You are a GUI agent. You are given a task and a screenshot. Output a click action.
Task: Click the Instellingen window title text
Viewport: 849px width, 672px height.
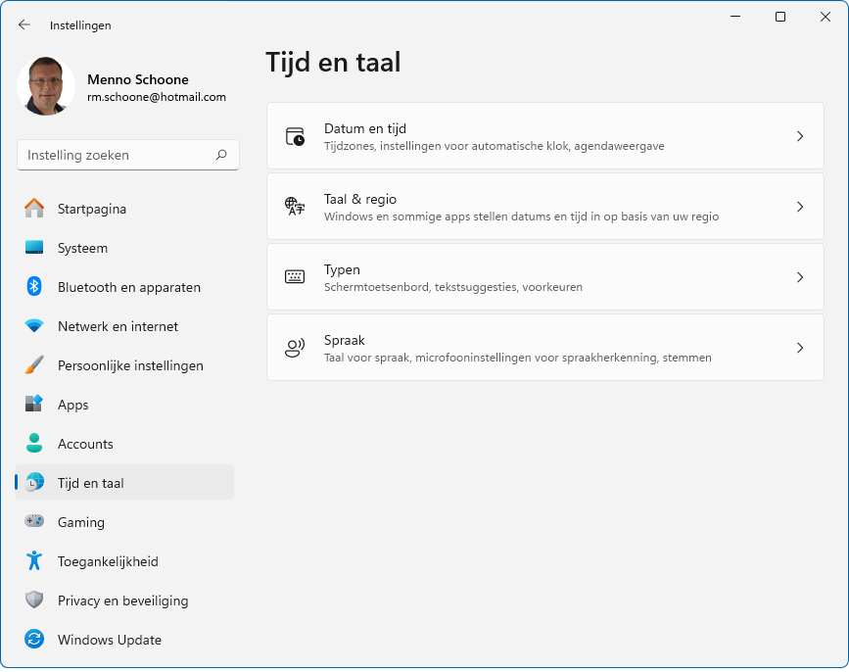click(x=80, y=25)
